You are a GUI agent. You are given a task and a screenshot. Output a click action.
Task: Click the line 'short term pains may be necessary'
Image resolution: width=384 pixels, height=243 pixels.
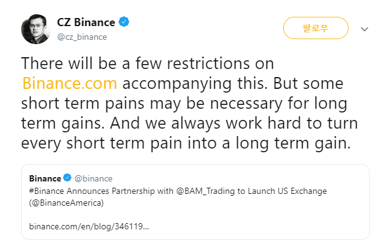(152, 103)
